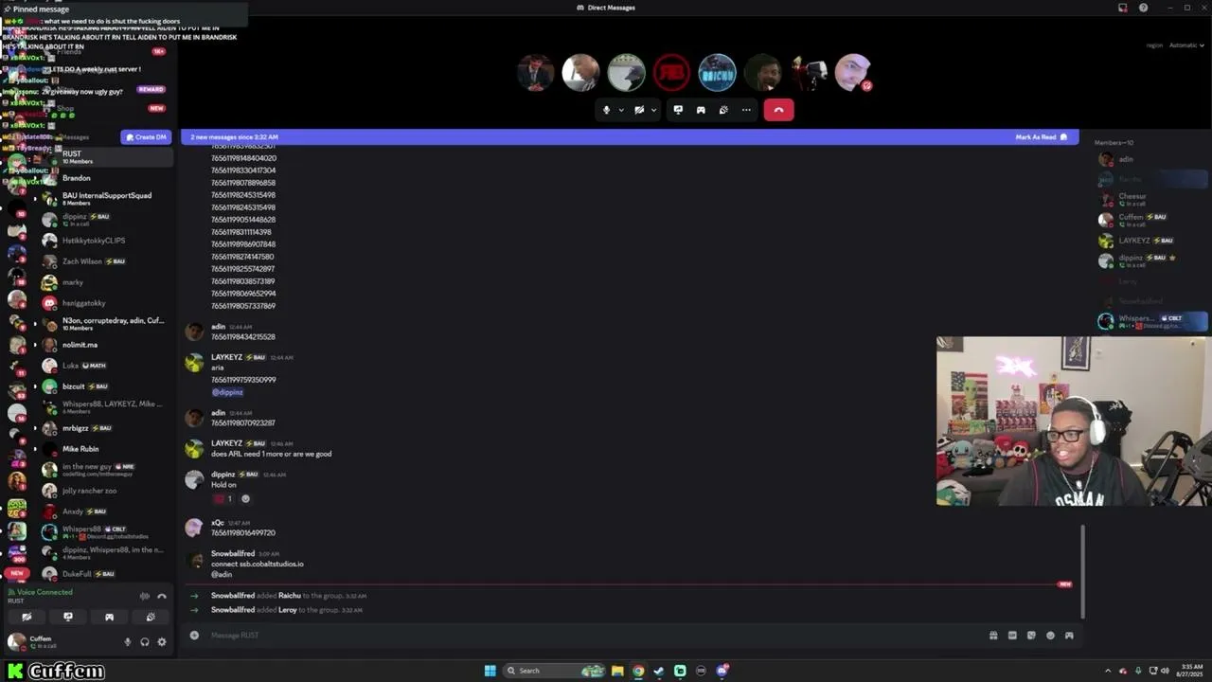This screenshot has width=1212, height=682.
Task: Open soundboard icon in call controls
Action: click(x=723, y=110)
